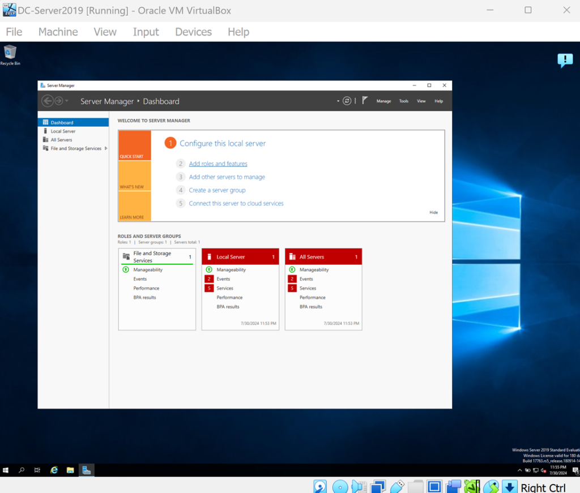Open the VirtualBox notification bubble icon
The height and width of the screenshot is (493, 580).
point(565,60)
